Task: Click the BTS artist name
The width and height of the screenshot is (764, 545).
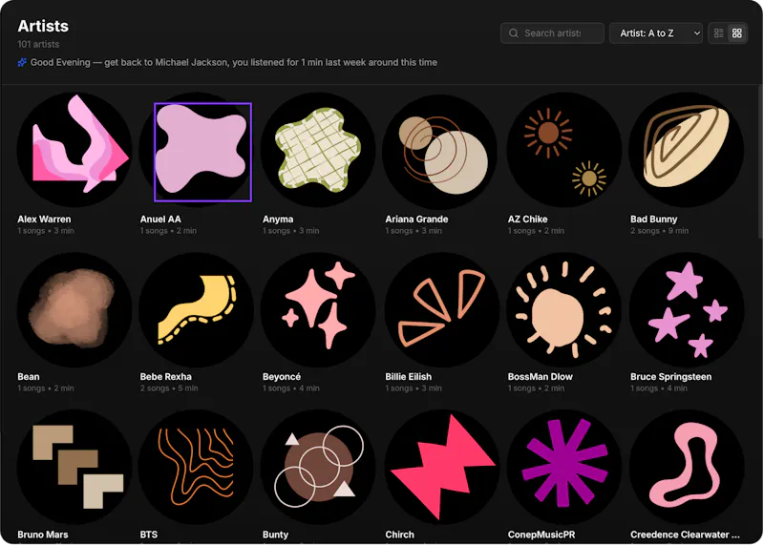Action: coord(149,535)
